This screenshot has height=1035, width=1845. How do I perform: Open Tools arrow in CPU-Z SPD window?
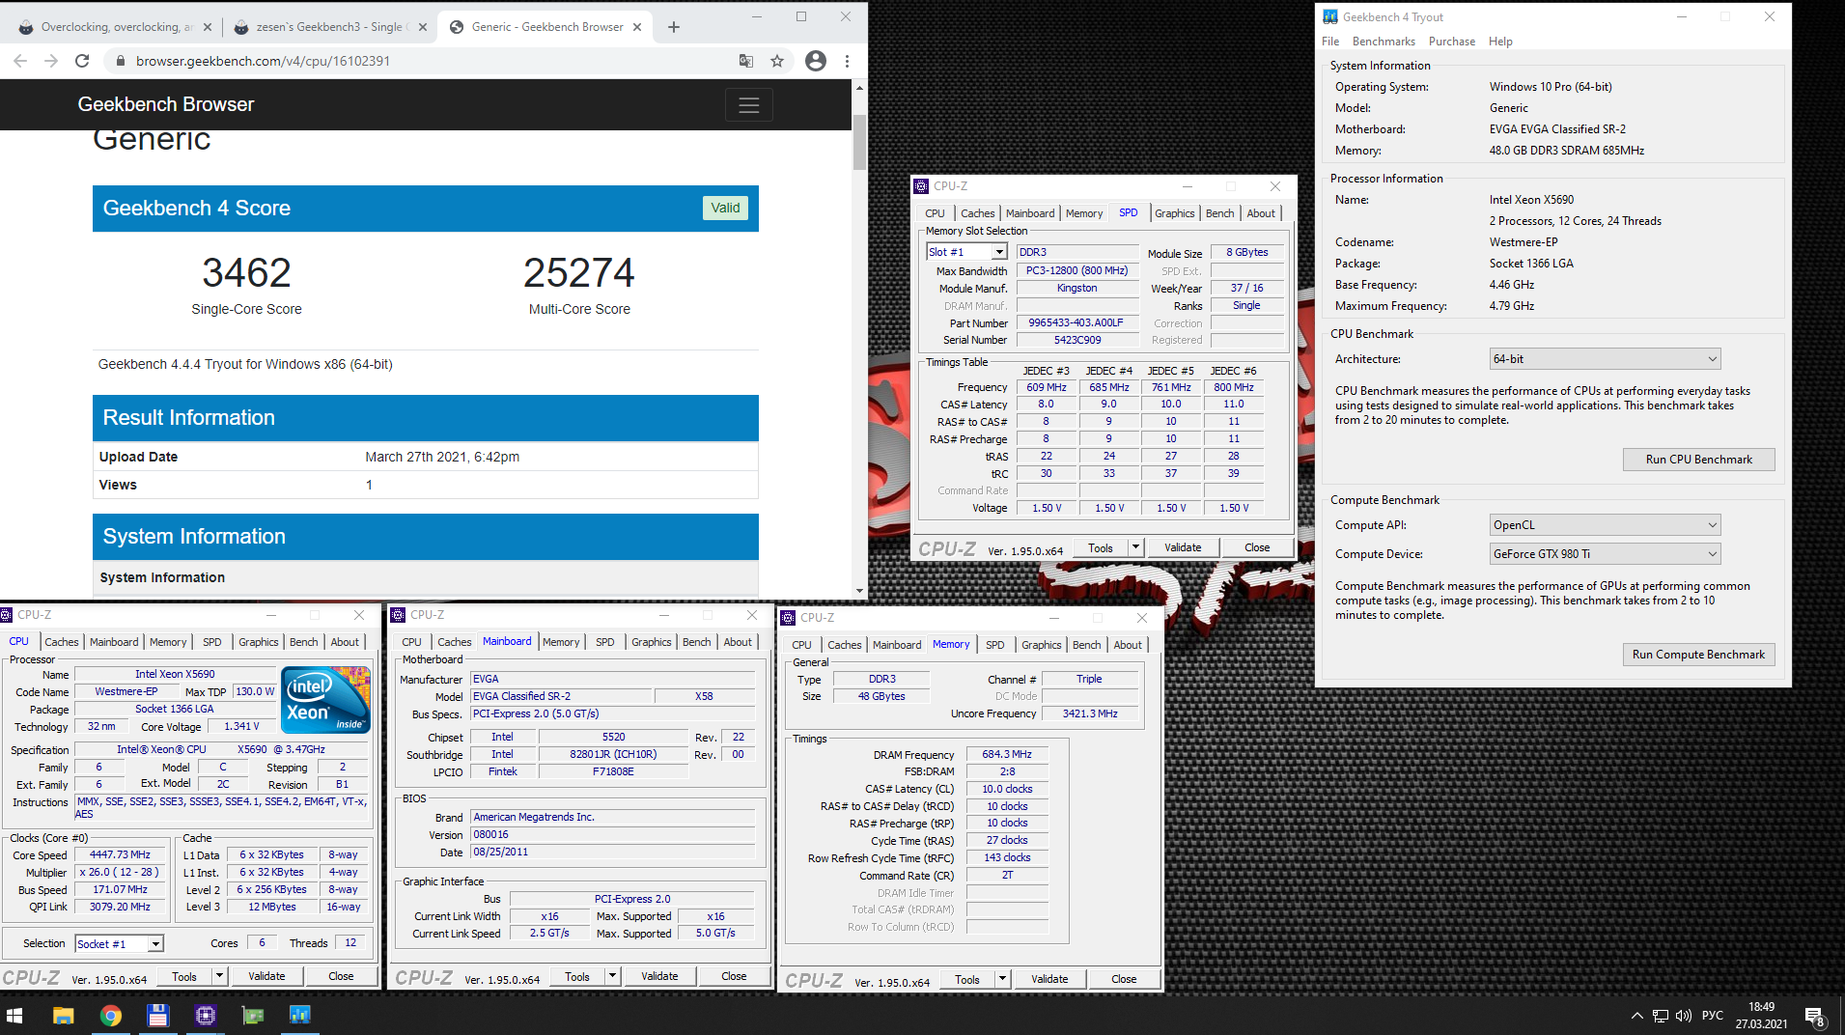pos(1135,547)
